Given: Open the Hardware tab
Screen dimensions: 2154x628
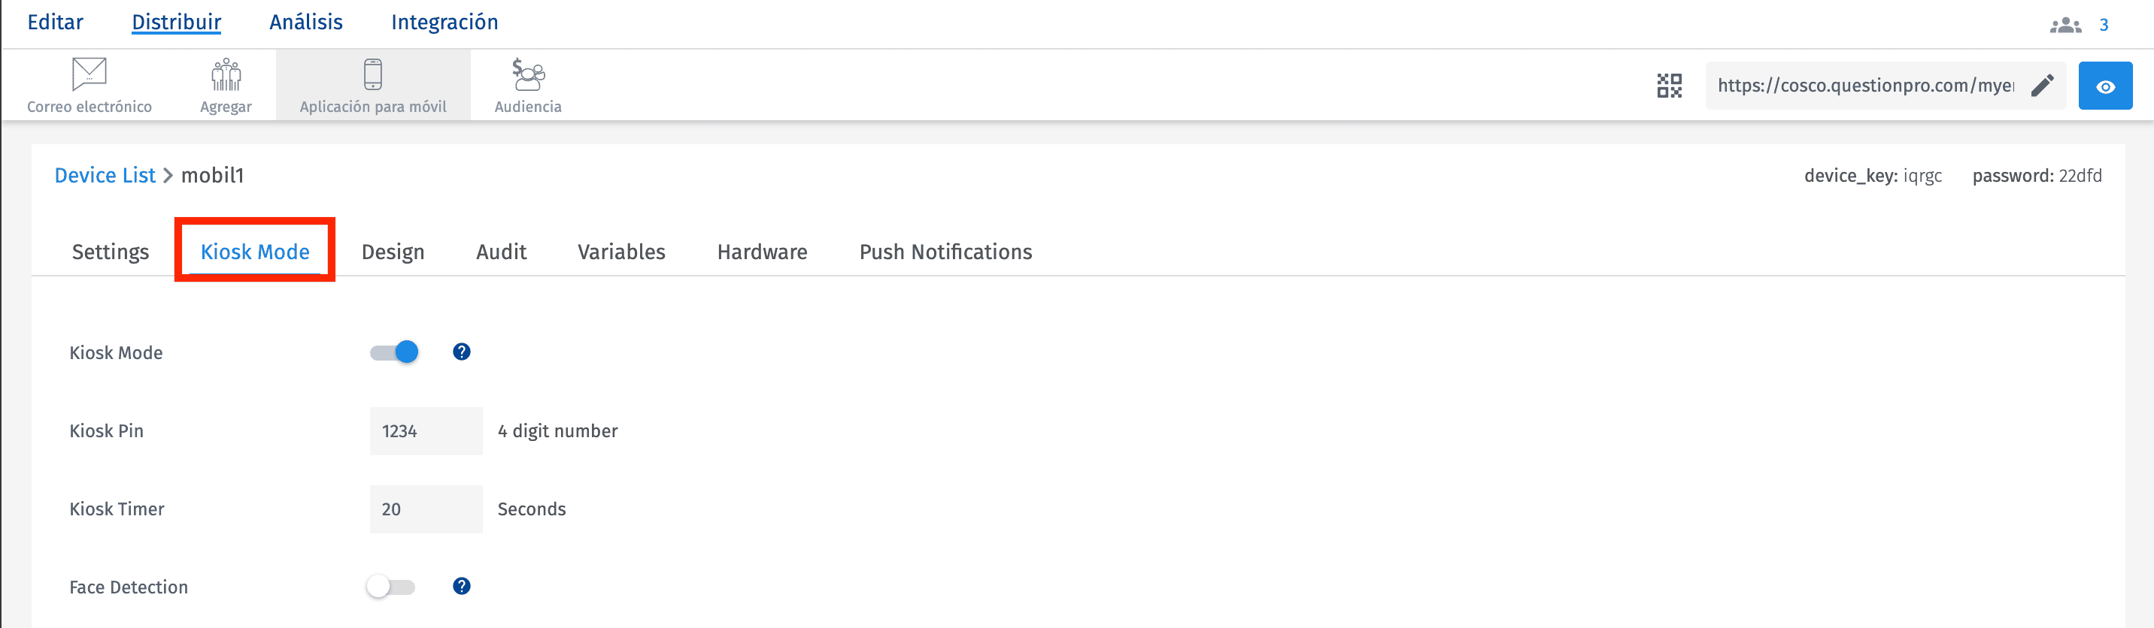Looking at the screenshot, I should tap(762, 252).
